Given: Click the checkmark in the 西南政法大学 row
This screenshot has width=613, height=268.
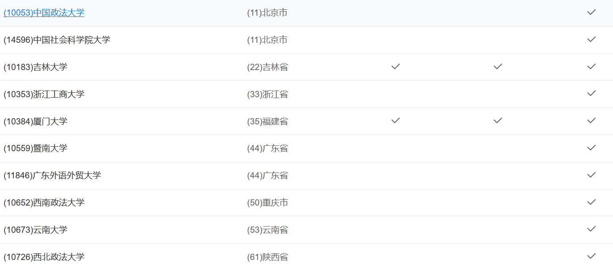Looking at the screenshot, I should coord(591,202).
